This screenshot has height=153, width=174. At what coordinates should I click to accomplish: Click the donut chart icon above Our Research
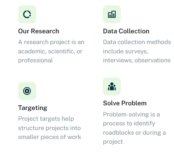coord(27,14)
